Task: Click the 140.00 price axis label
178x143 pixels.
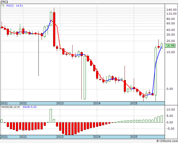Action: tap(171, 10)
